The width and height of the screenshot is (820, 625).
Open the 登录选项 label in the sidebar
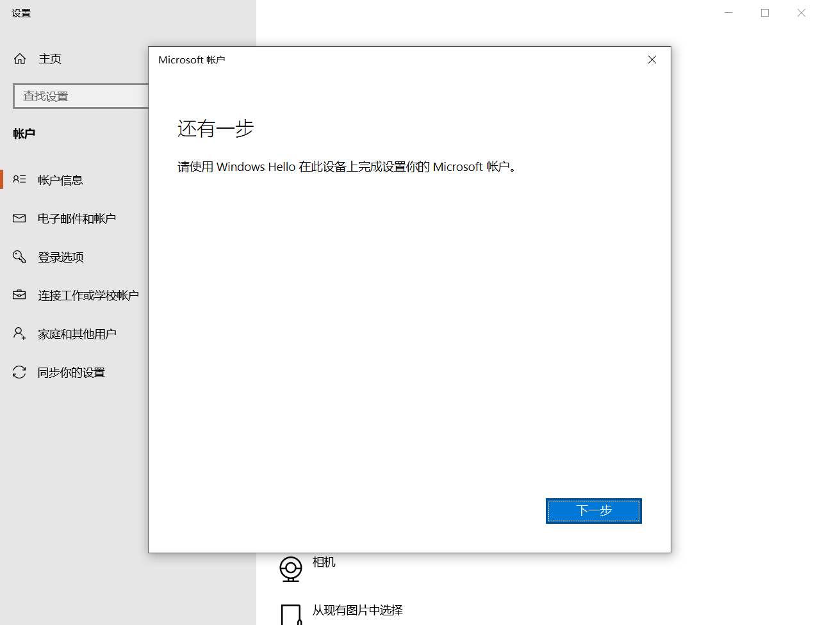click(61, 257)
